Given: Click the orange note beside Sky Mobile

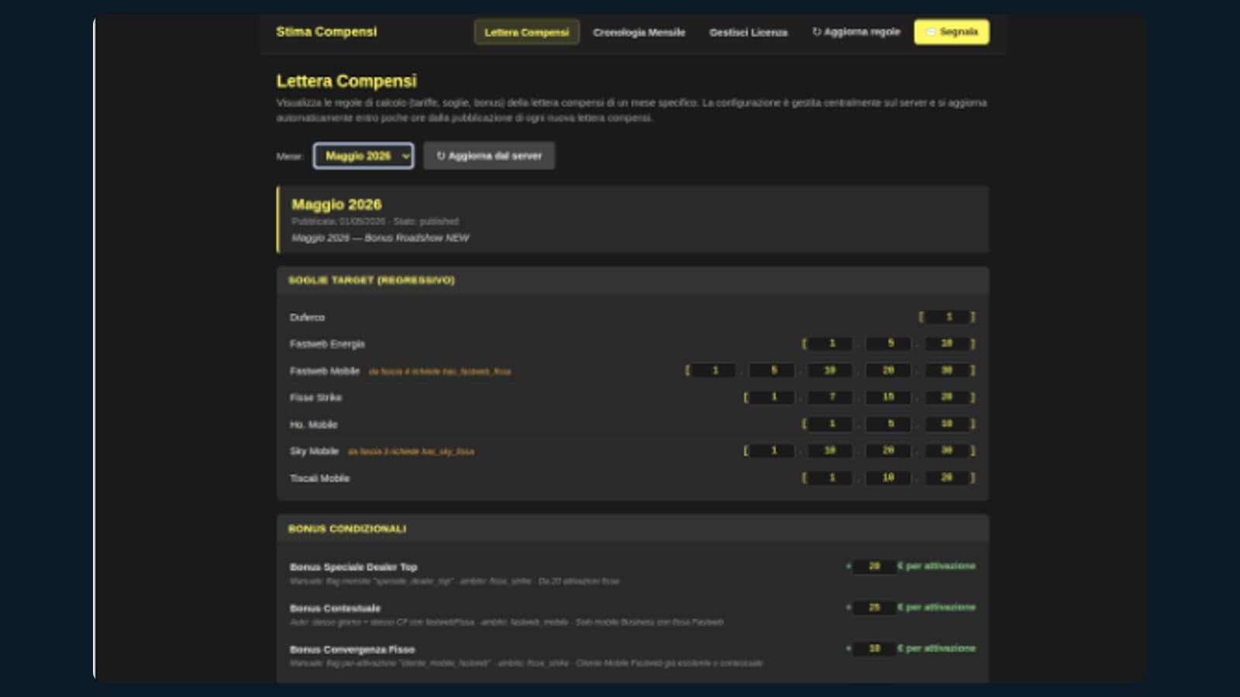Looking at the screenshot, I should tap(411, 452).
